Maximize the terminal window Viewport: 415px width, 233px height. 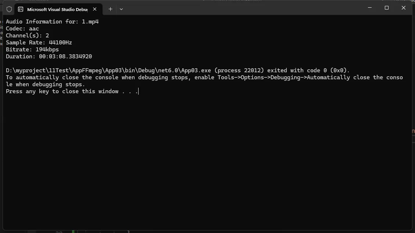386,8
